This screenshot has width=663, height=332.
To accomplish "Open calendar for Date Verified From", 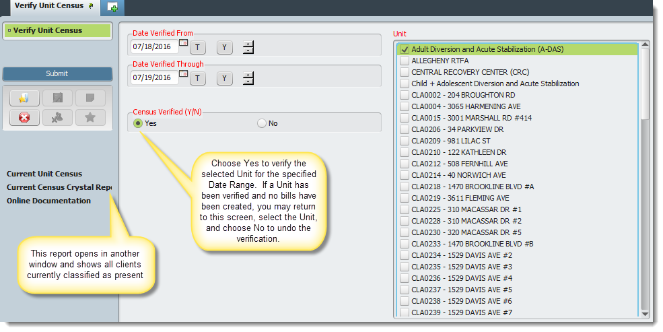I will click(x=183, y=42).
